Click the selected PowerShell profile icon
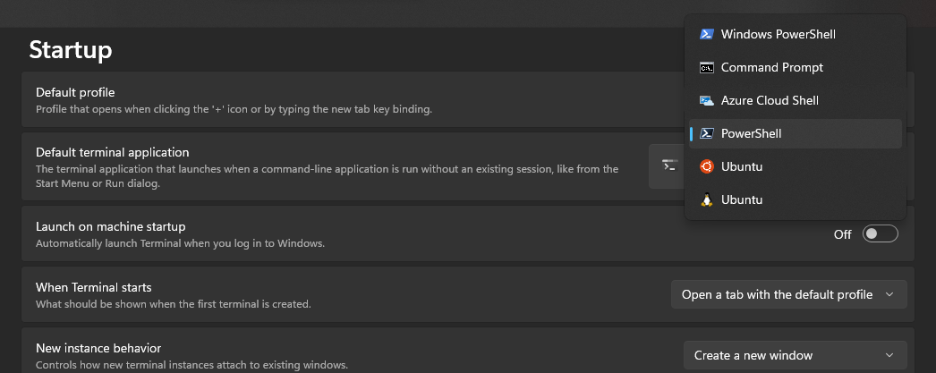Image resolution: width=936 pixels, height=373 pixels. click(707, 133)
